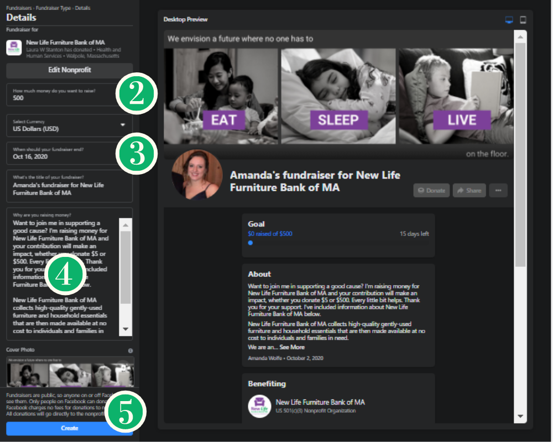Viewport: 553px width, 442px height.
Task: Click the Goal progress bar
Action: tap(338, 243)
